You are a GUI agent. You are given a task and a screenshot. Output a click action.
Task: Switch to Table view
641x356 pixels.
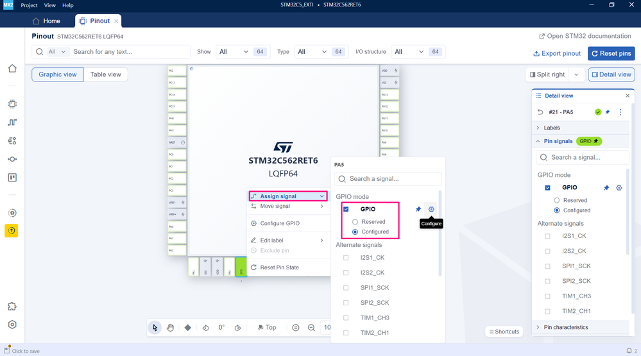[105, 74]
